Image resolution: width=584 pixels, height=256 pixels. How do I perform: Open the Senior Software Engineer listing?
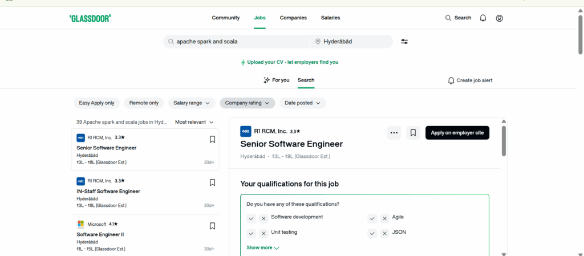pos(145,149)
